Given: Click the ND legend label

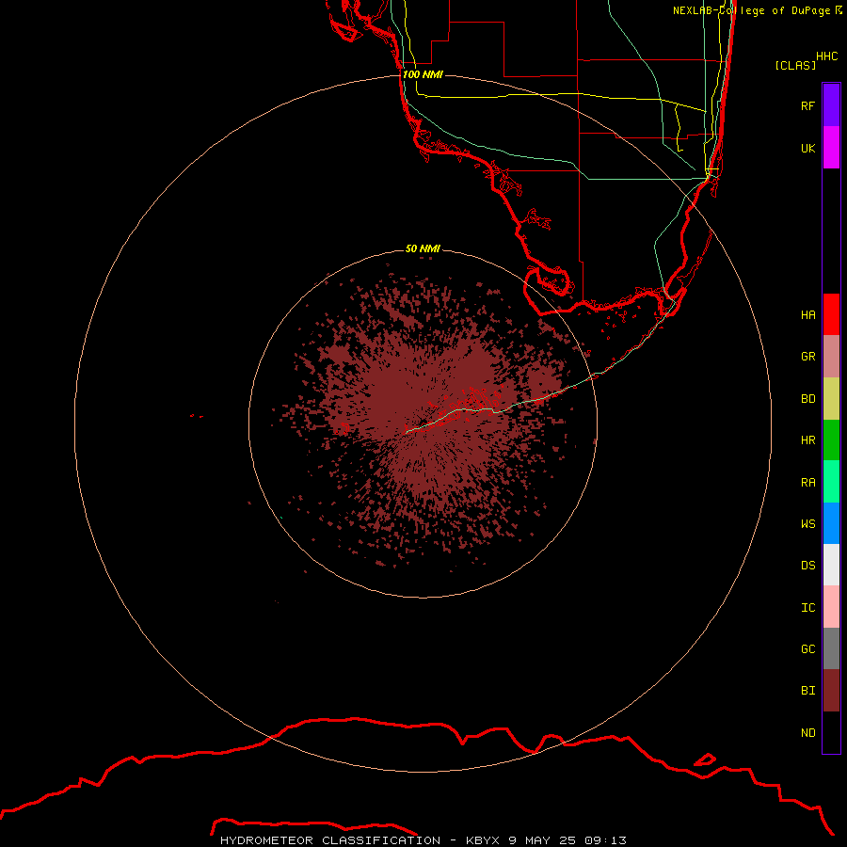Looking at the screenshot, I should (x=807, y=733).
